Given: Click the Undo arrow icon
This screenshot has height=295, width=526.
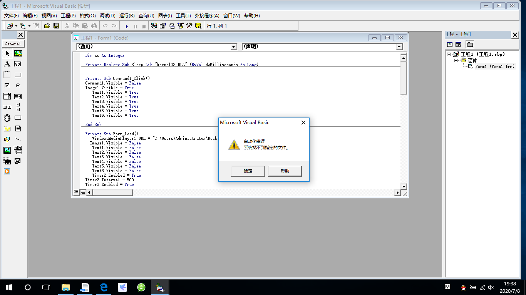Looking at the screenshot, I should tap(105, 26).
